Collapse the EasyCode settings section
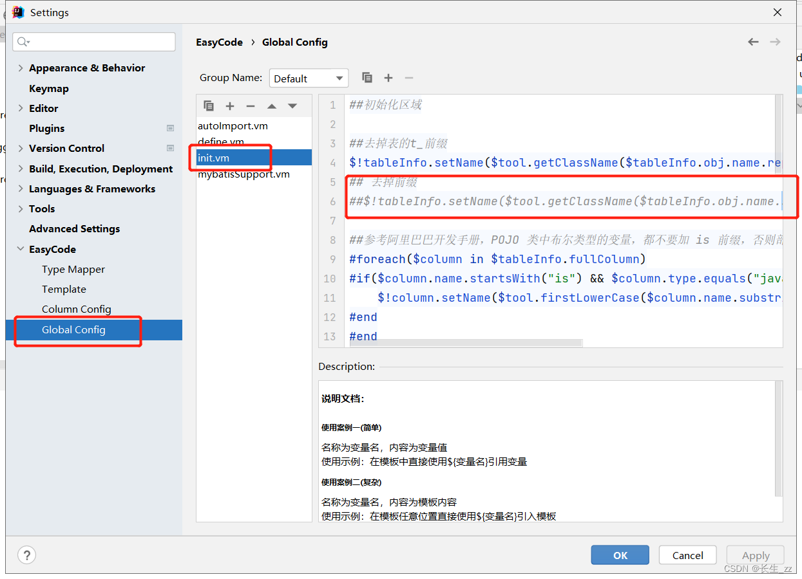Viewport: 802px width, 579px height. tap(21, 249)
